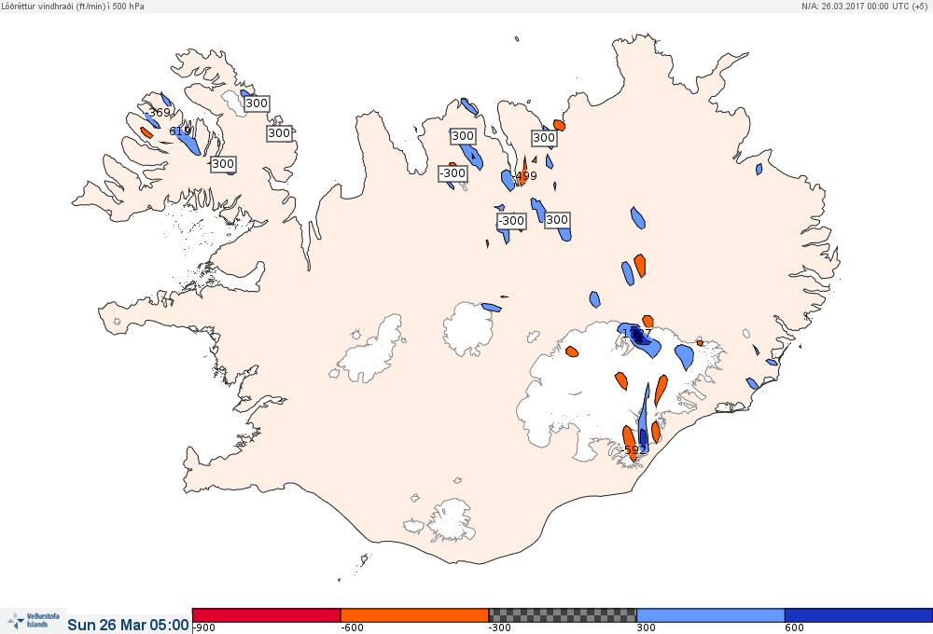
Task: Click the '-600' legend tick label
Action: coord(352,628)
